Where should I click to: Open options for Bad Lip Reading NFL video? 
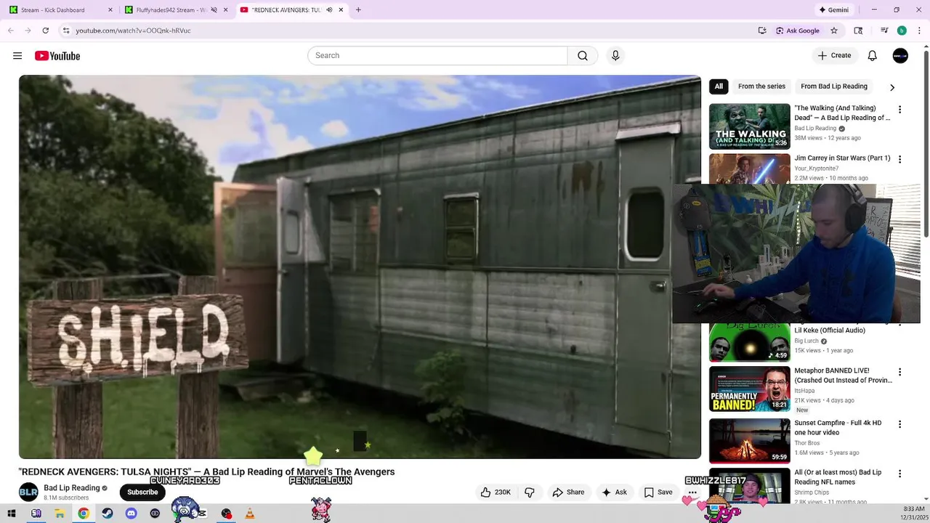[899, 474]
